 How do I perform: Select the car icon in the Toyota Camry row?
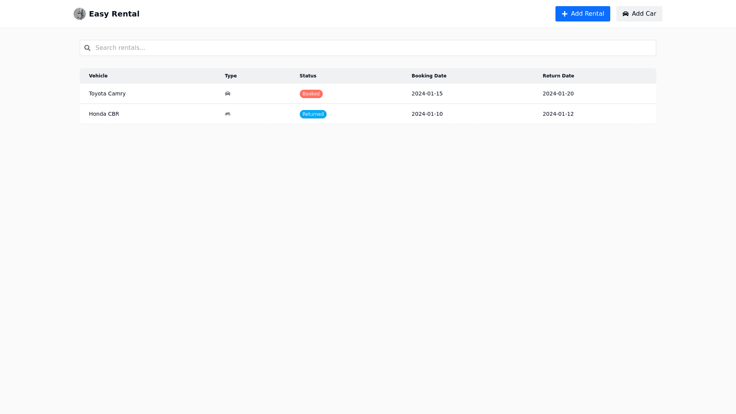pyautogui.click(x=227, y=94)
